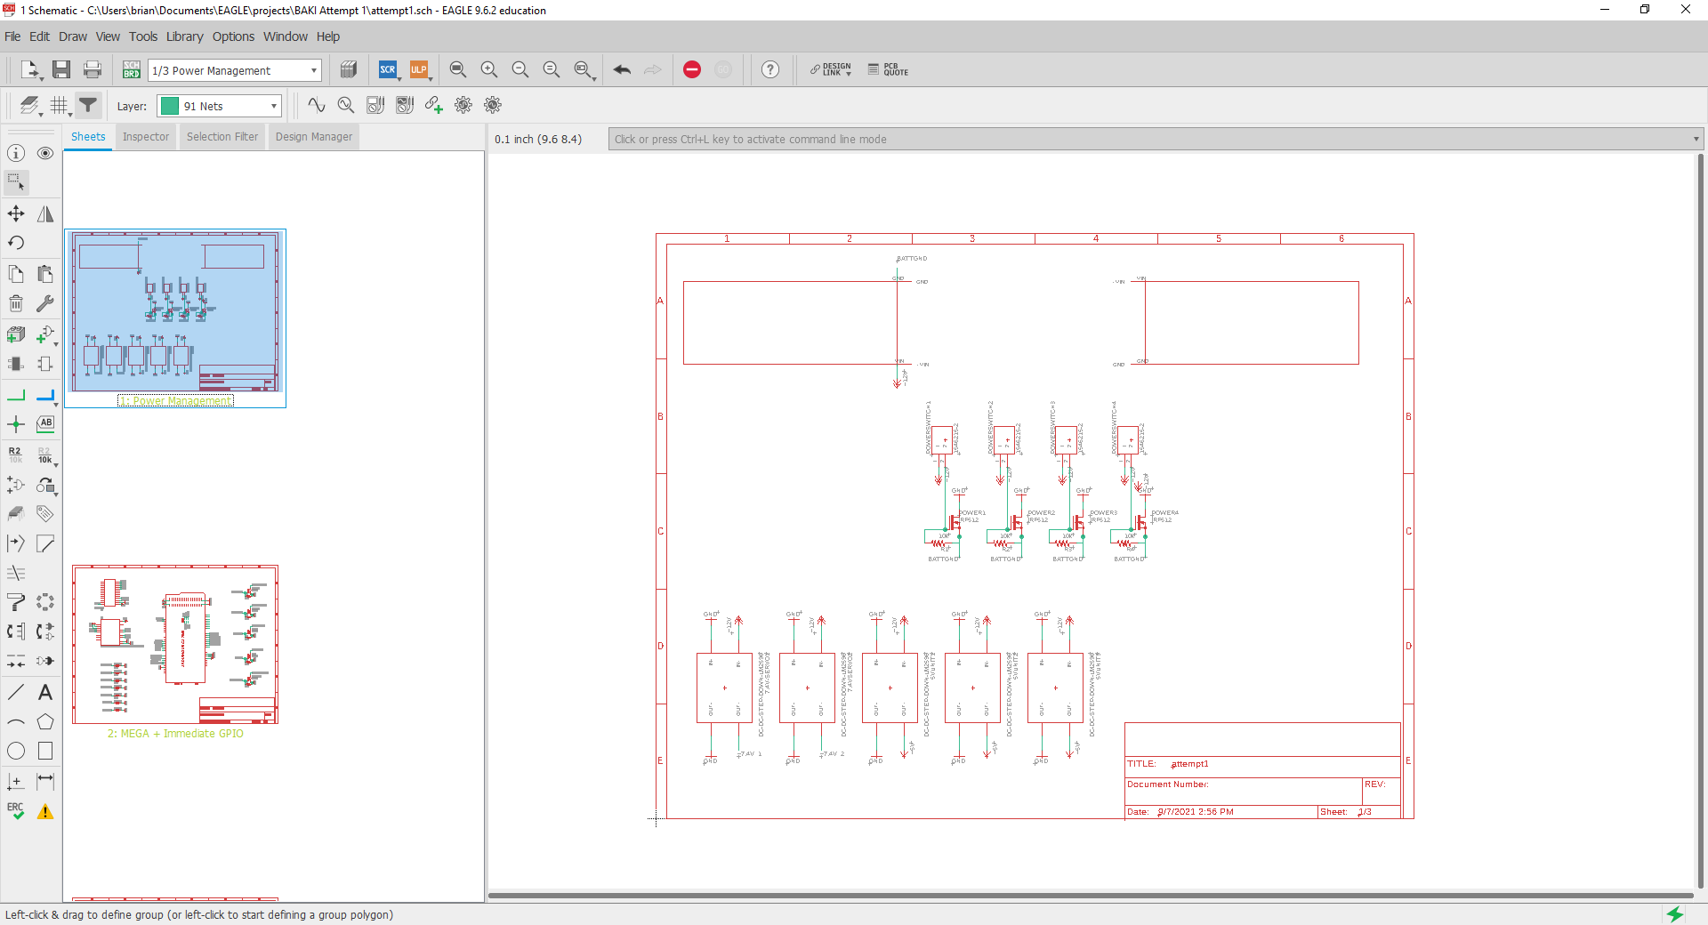The height and width of the screenshot is (925, 1708).
Task: Select the Group selection tool
Action: [16, 183]
